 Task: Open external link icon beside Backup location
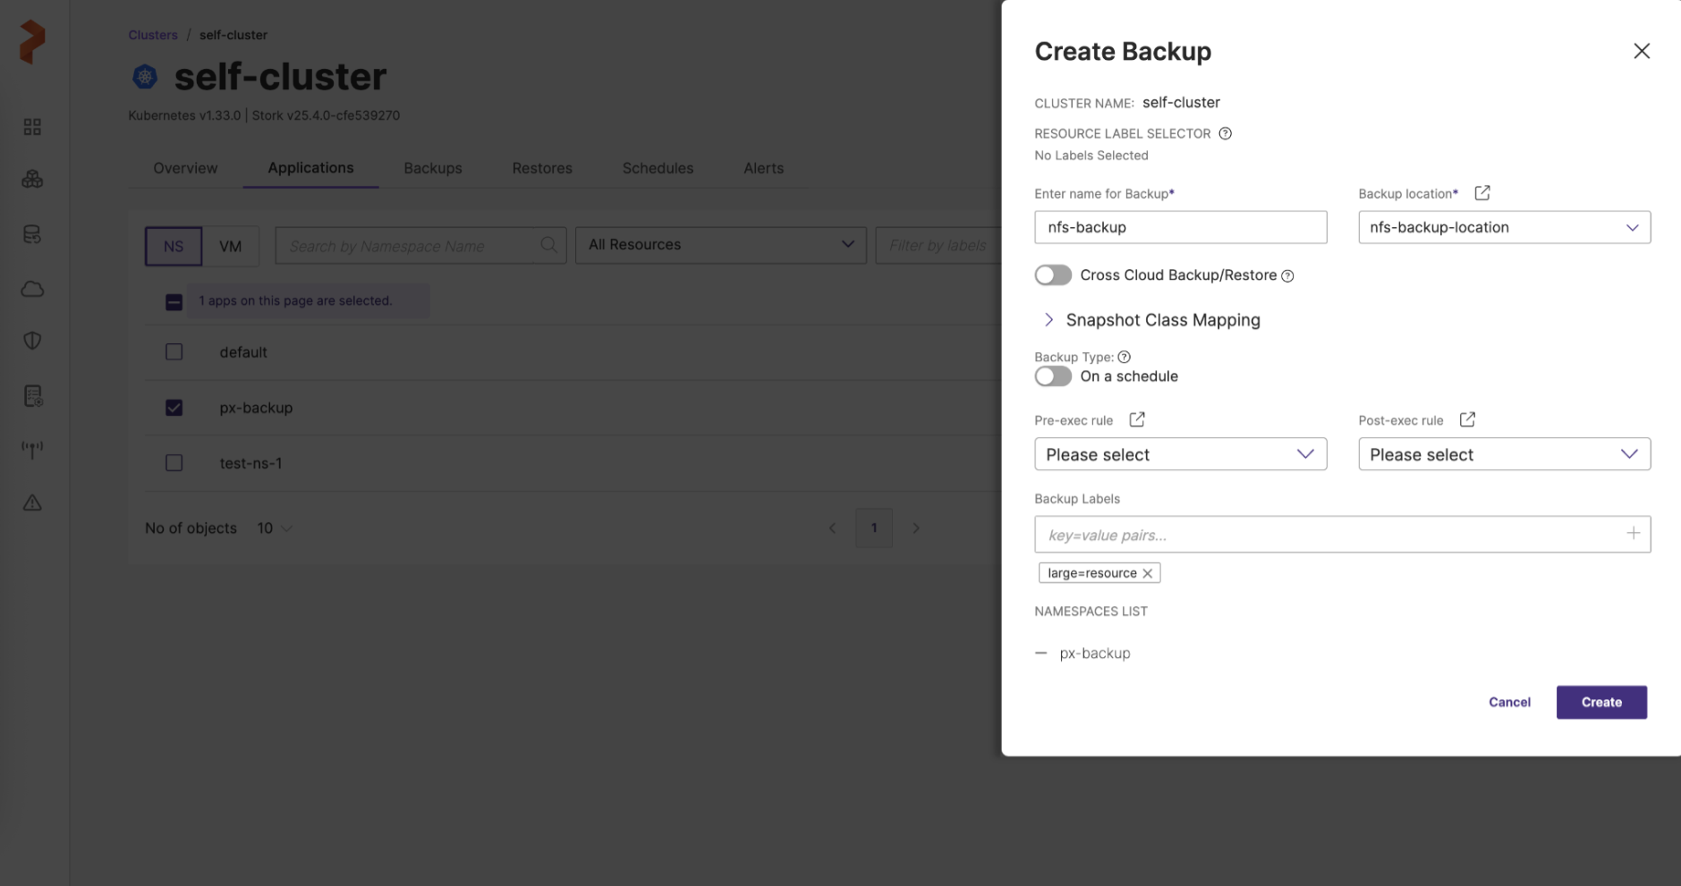pyautogui.click(x=1481, y=193)
